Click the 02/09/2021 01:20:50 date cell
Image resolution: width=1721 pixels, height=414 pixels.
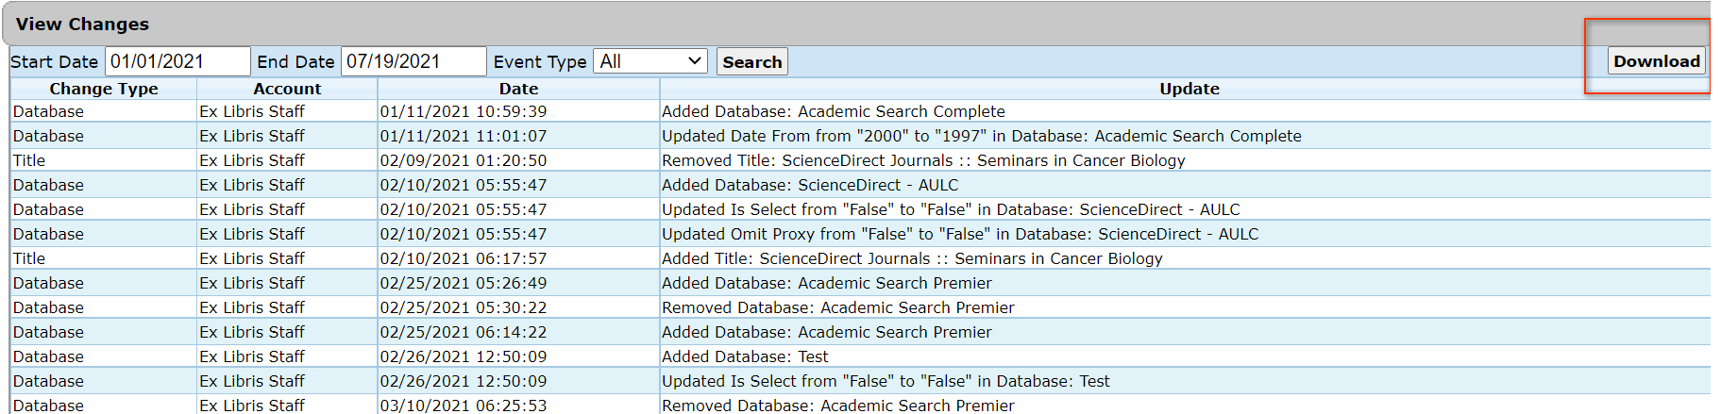pos(463,160)
